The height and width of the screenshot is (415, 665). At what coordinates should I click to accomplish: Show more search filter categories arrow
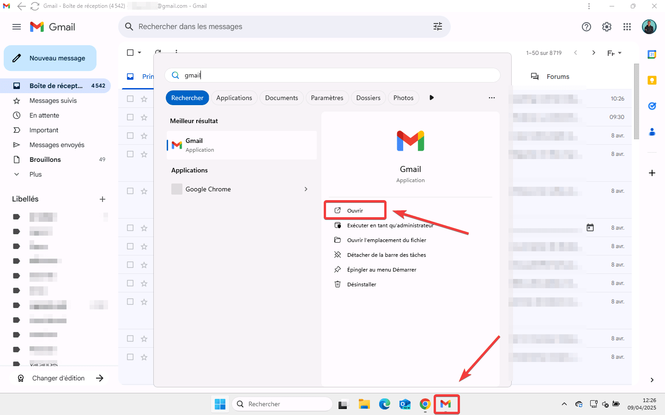(x=432, y=98)
